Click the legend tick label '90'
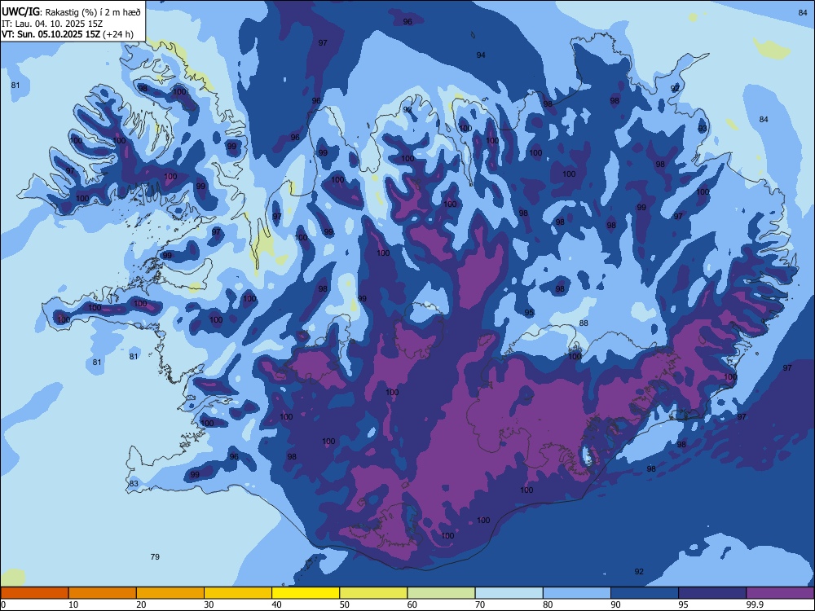 (616, 604)
